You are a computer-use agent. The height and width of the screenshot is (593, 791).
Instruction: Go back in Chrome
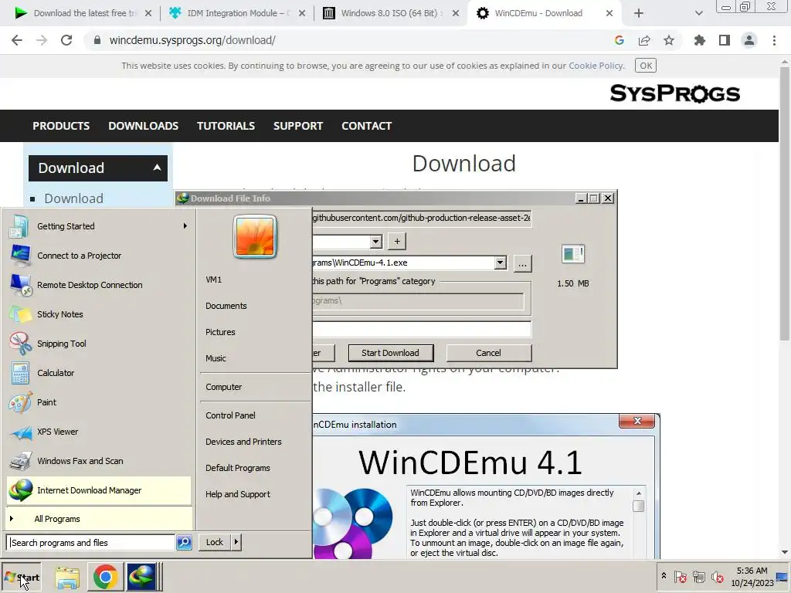[x=17, y=40]
